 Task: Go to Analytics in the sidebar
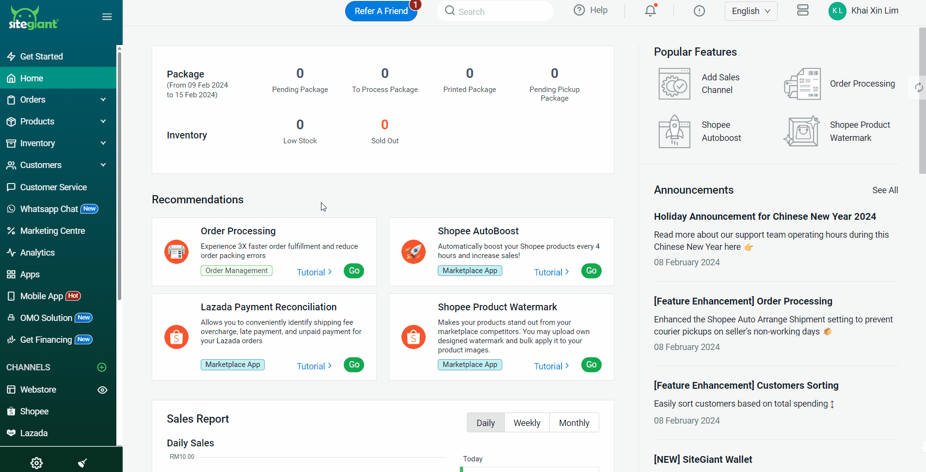(37, 253)
